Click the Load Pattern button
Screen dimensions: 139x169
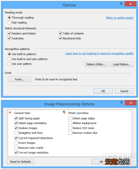[x=122, y=64]
